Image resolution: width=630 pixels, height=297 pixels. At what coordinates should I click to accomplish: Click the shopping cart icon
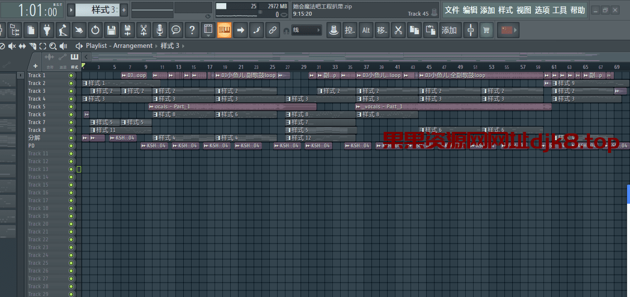[486, 30]
